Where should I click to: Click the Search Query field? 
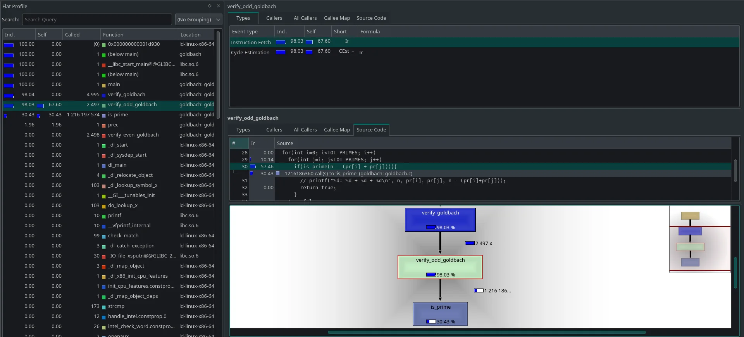click(97, 19)
